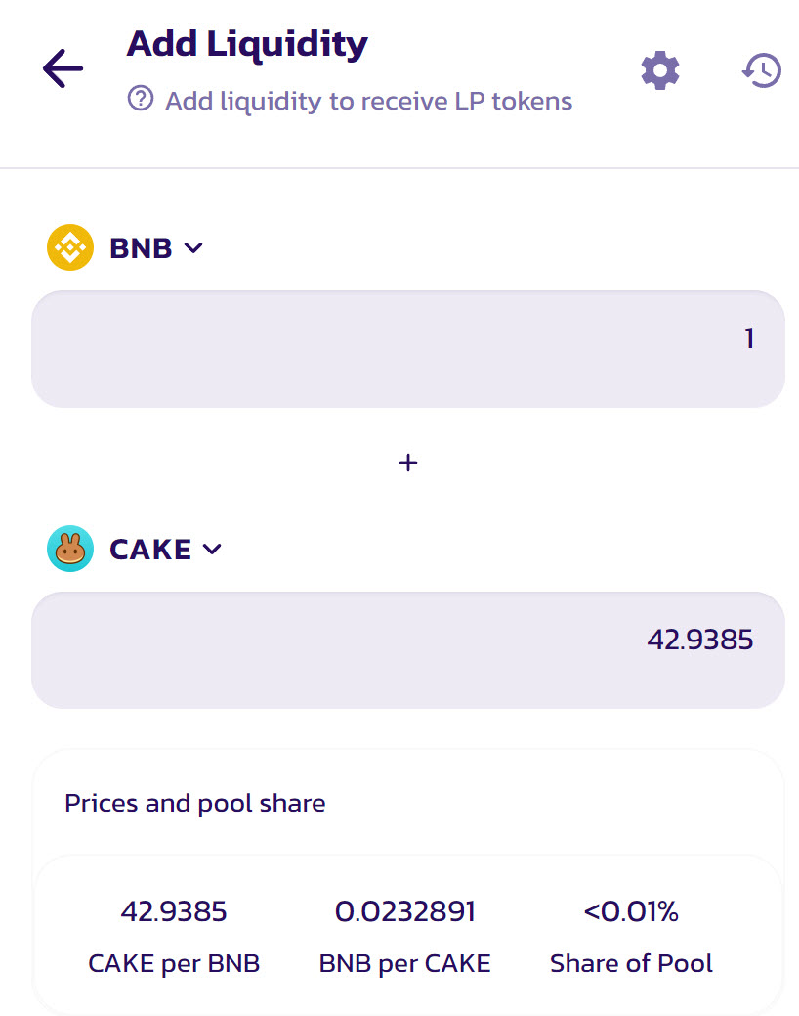The width and height of the screenshot is (799, 1016).
Task: Open recent transactions history icon
Action: (762, 70)
